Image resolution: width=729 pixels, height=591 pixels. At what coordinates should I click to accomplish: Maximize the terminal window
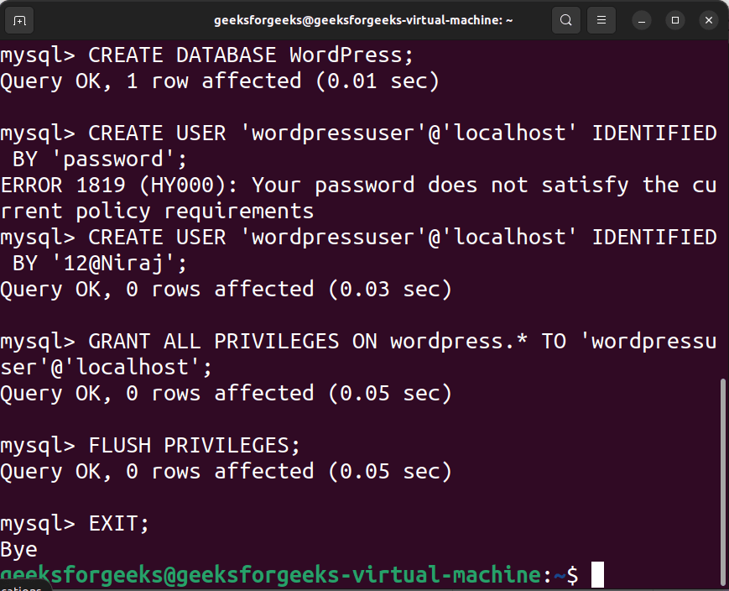674,19
